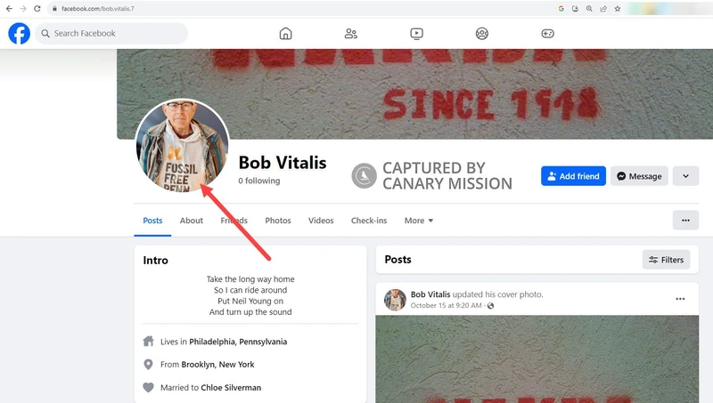The image size is (713, 403).
Task: Click the install app icon in address bar
Action: pos(575,9)
